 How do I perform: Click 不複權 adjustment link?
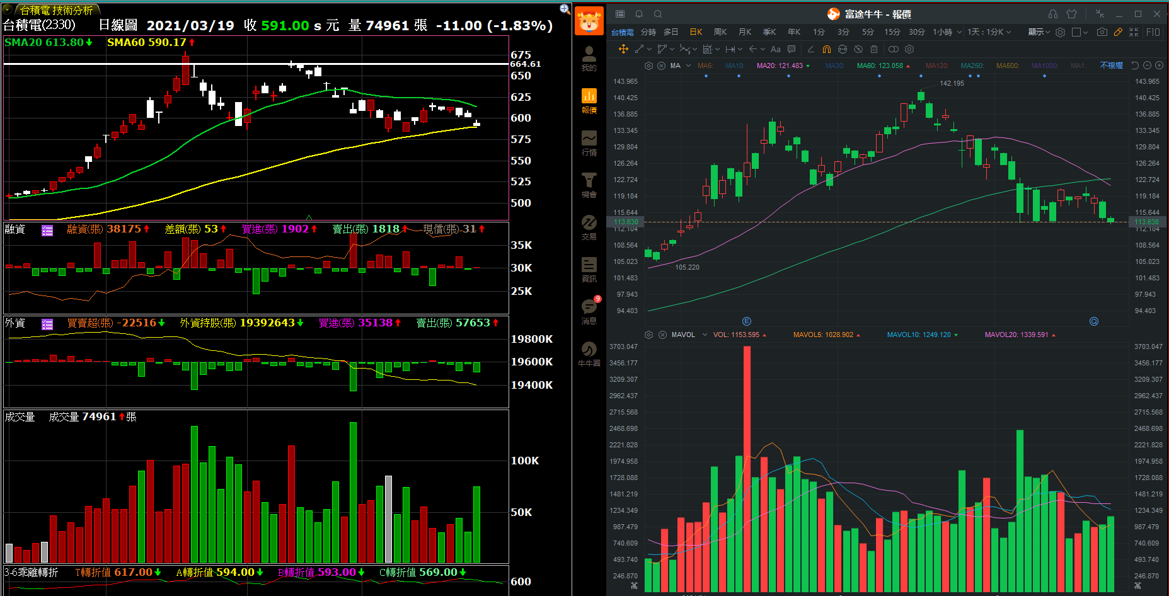1111,66
